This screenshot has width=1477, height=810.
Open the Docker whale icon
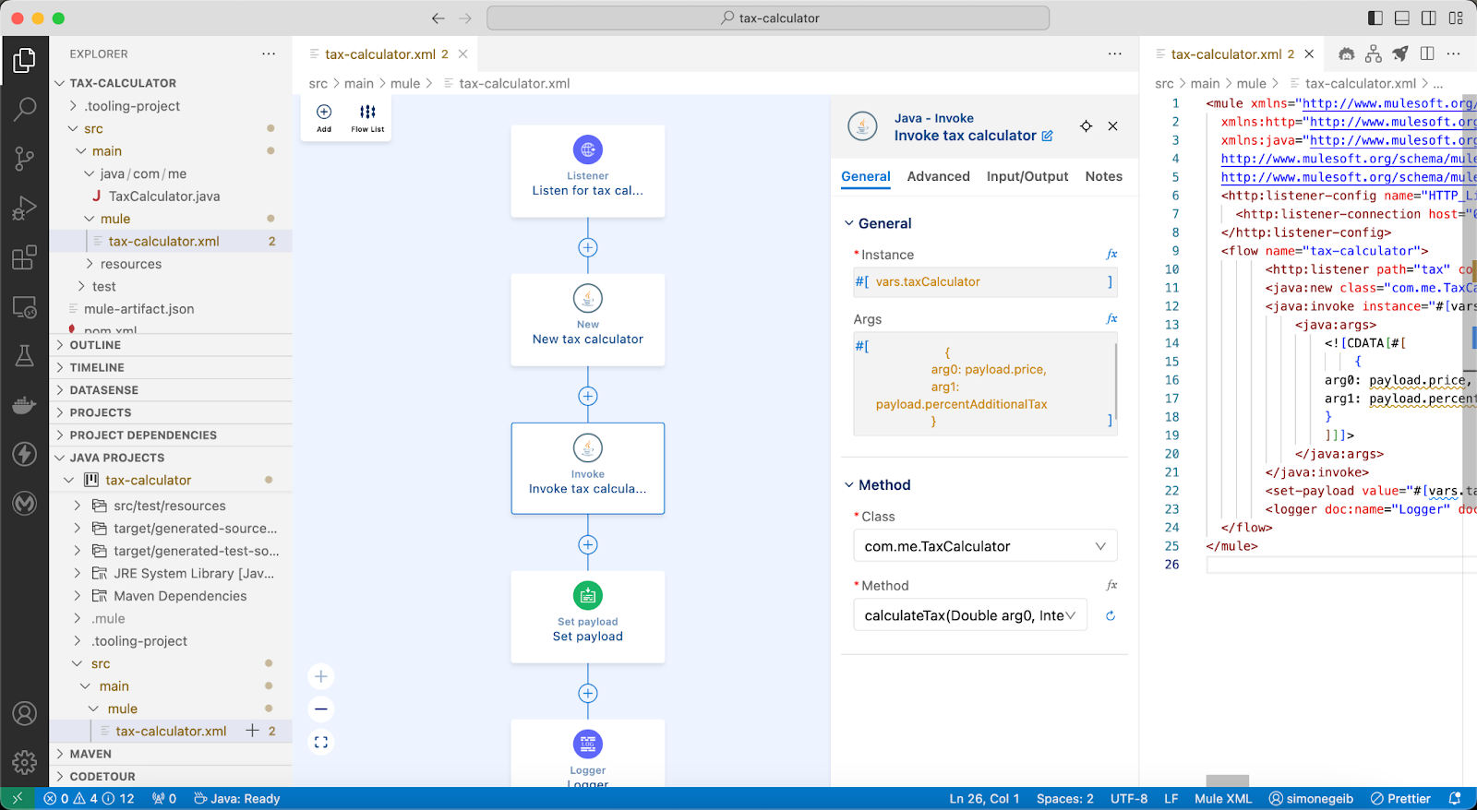25,405
